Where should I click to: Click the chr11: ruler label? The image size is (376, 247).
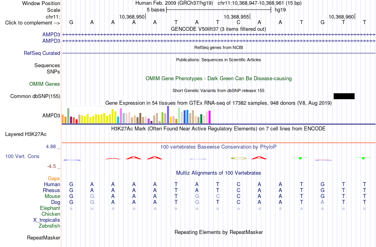(x=53, y=17)
